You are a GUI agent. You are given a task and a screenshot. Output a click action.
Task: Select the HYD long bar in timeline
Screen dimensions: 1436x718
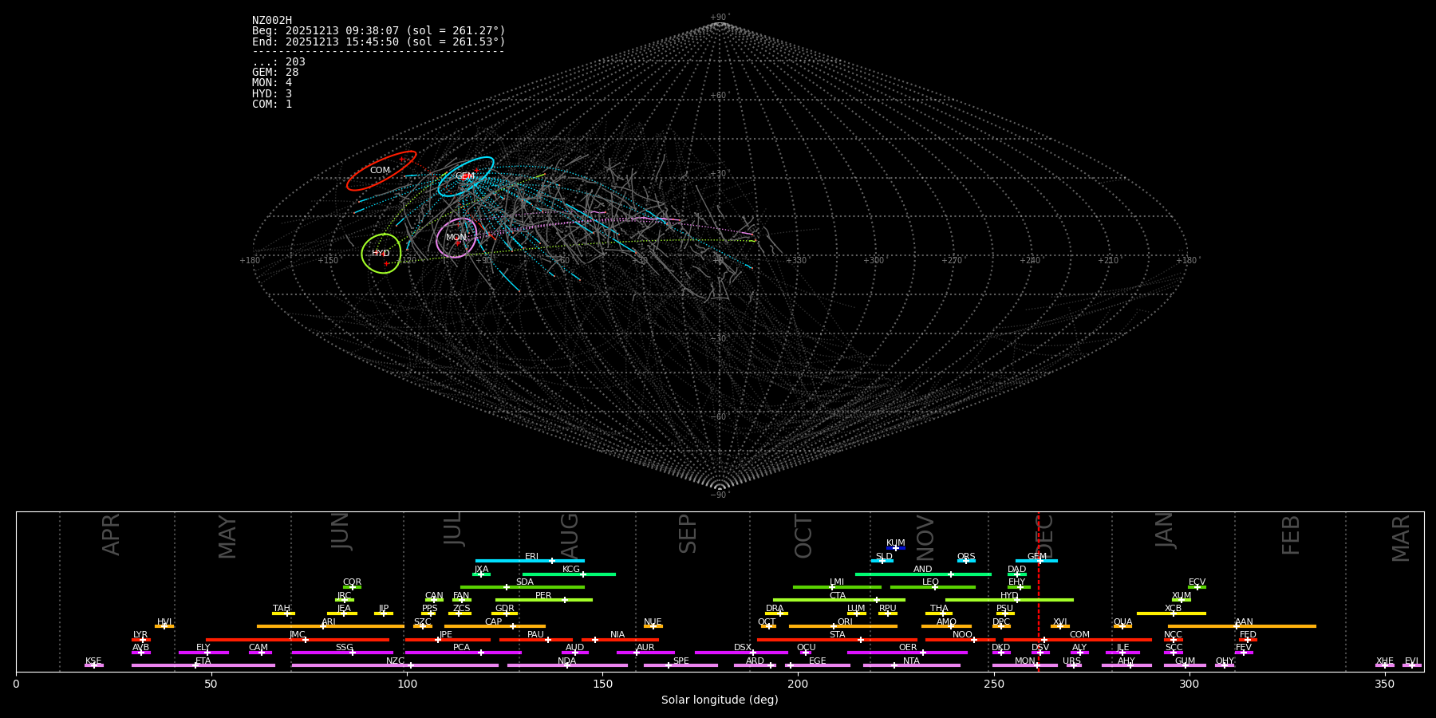[1009, 600]
